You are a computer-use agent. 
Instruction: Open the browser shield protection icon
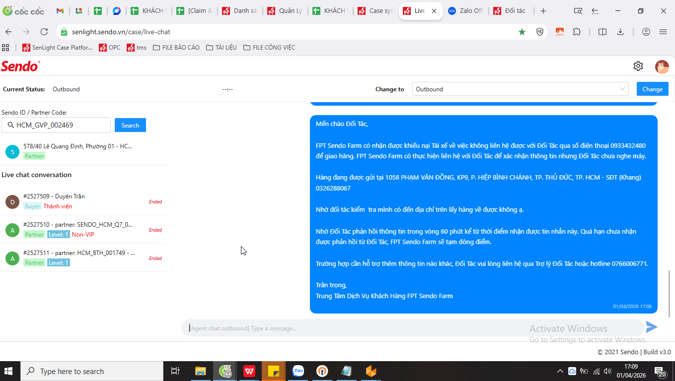540,32
